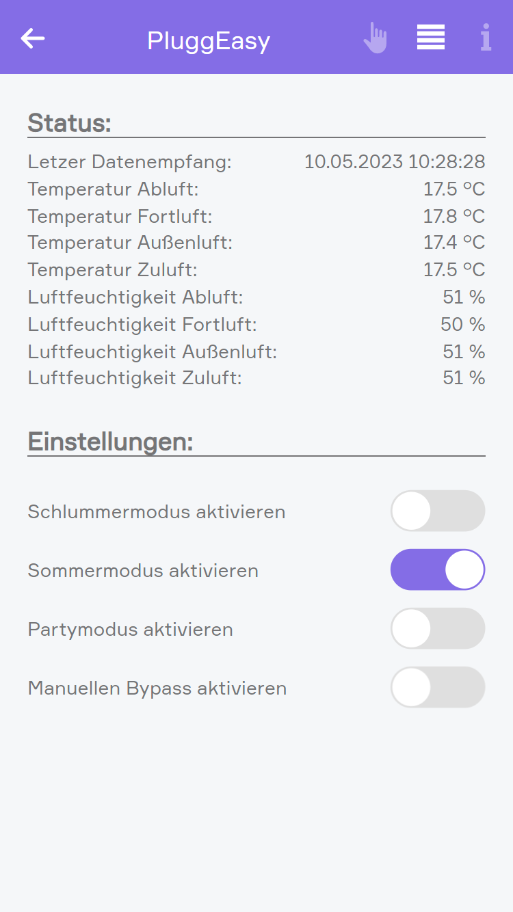The width and height of the screenshot is (513, 912).
Task: Click the Temperatur Zuluft label
Action: click(x=112, y=270)
